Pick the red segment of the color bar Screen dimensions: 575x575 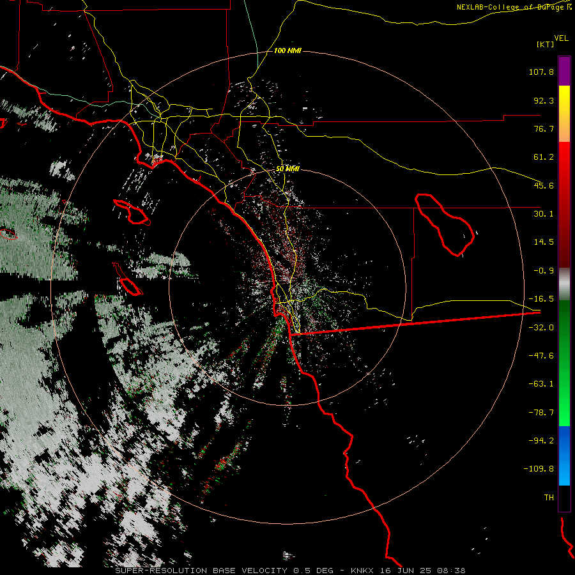pyautogui.click(x=564, y=204)
